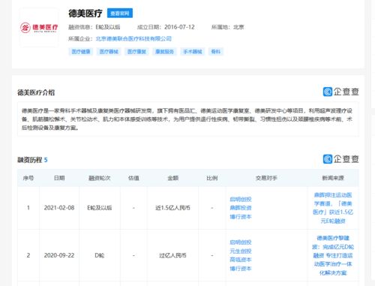Viewport: 375px width, 286px height.
Task: Open the 鼎晖投资 investor link
Action: click(241, 208)
